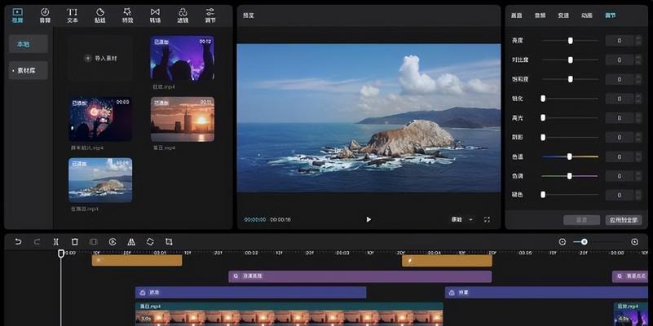
Task: Open the Original (原始) aspect ratio dropdown
Action: [x=462, y=219]
